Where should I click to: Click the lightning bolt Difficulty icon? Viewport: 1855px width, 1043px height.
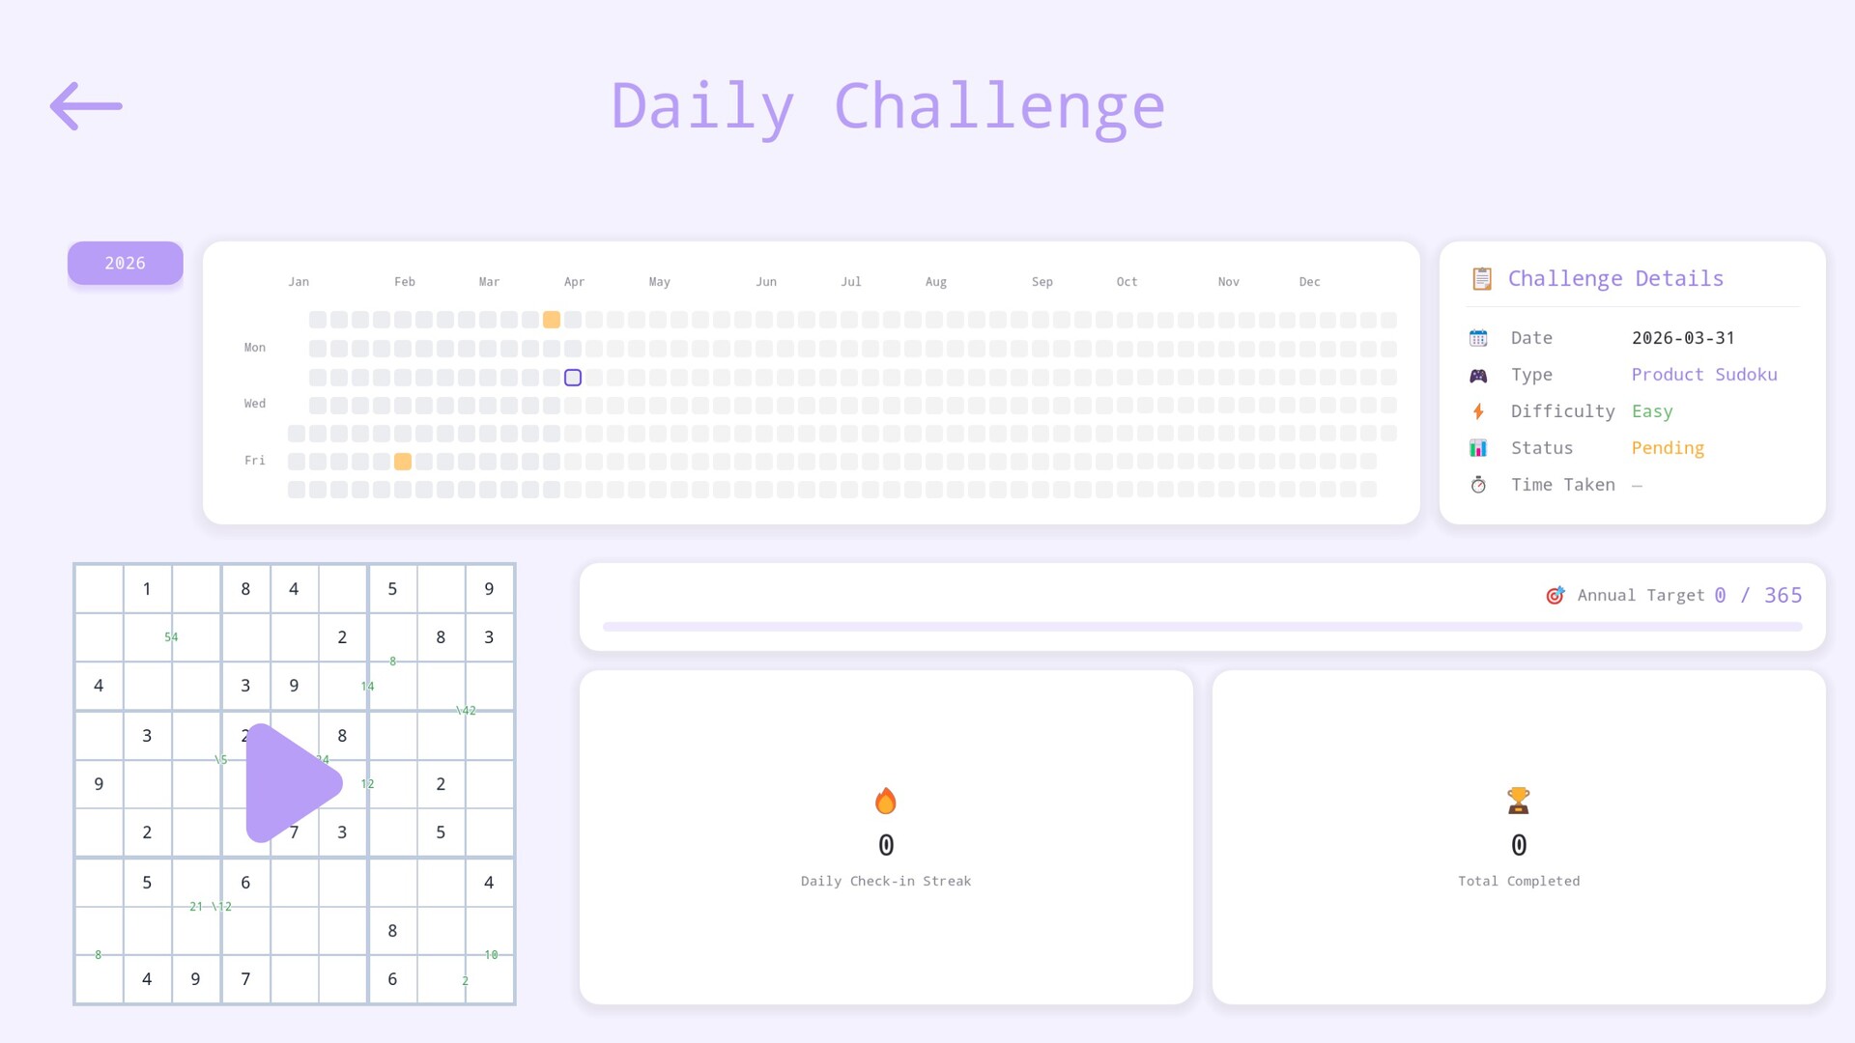coord(1478,411)
